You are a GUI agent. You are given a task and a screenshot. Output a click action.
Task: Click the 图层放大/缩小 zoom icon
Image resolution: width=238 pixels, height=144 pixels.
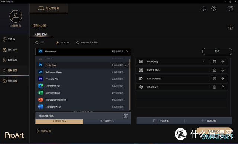(141, 70)
